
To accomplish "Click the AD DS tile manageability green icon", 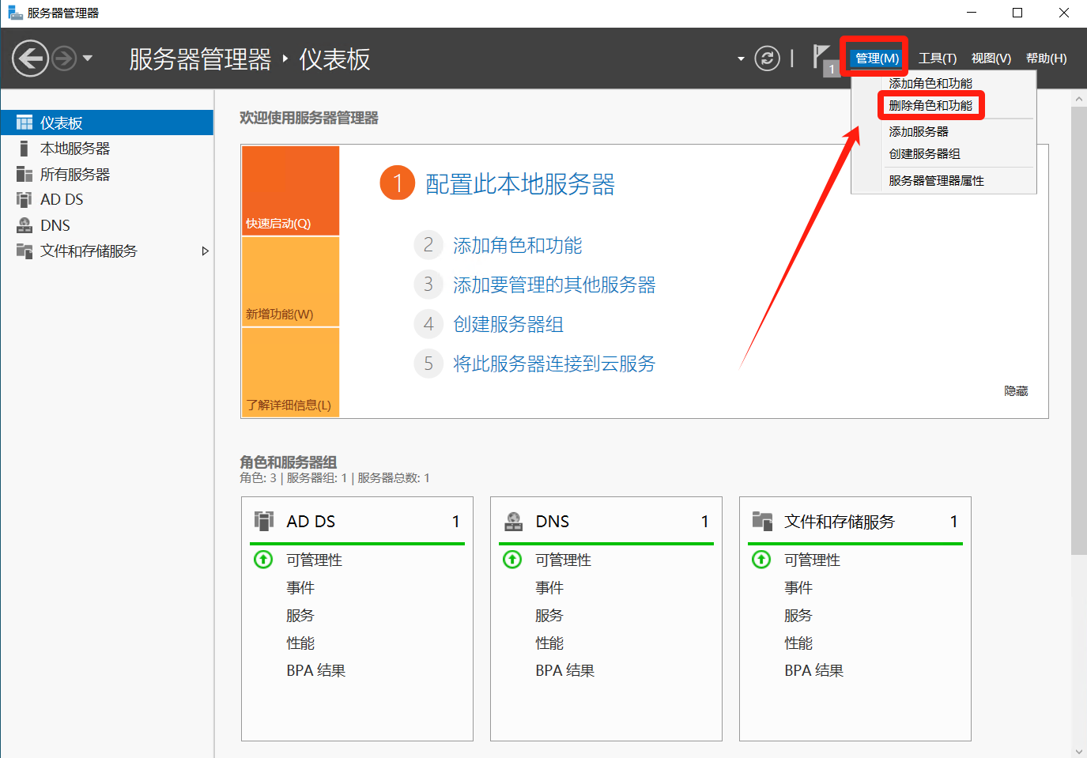I will pyautogui.click(x=263, y=560).
